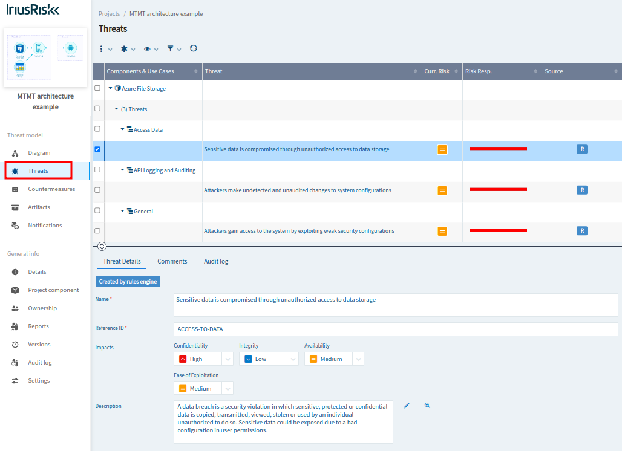Open the Ease of Exploitation dropdown
Image resolution: width=622 pixels, height=451 pixels.
[227, 388]
